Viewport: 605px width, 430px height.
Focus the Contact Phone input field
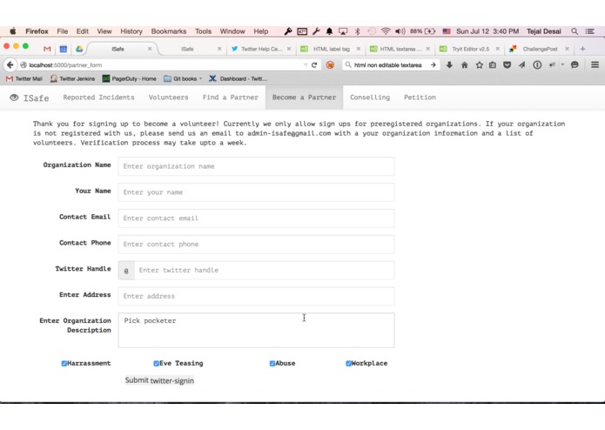[256, 244]
